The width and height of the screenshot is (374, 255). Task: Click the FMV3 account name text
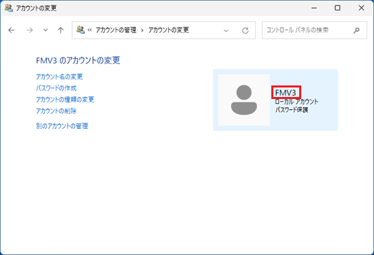(286, 92)
